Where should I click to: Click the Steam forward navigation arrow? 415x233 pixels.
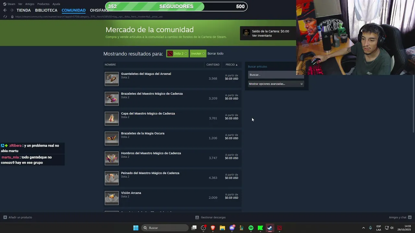[12, 10]
